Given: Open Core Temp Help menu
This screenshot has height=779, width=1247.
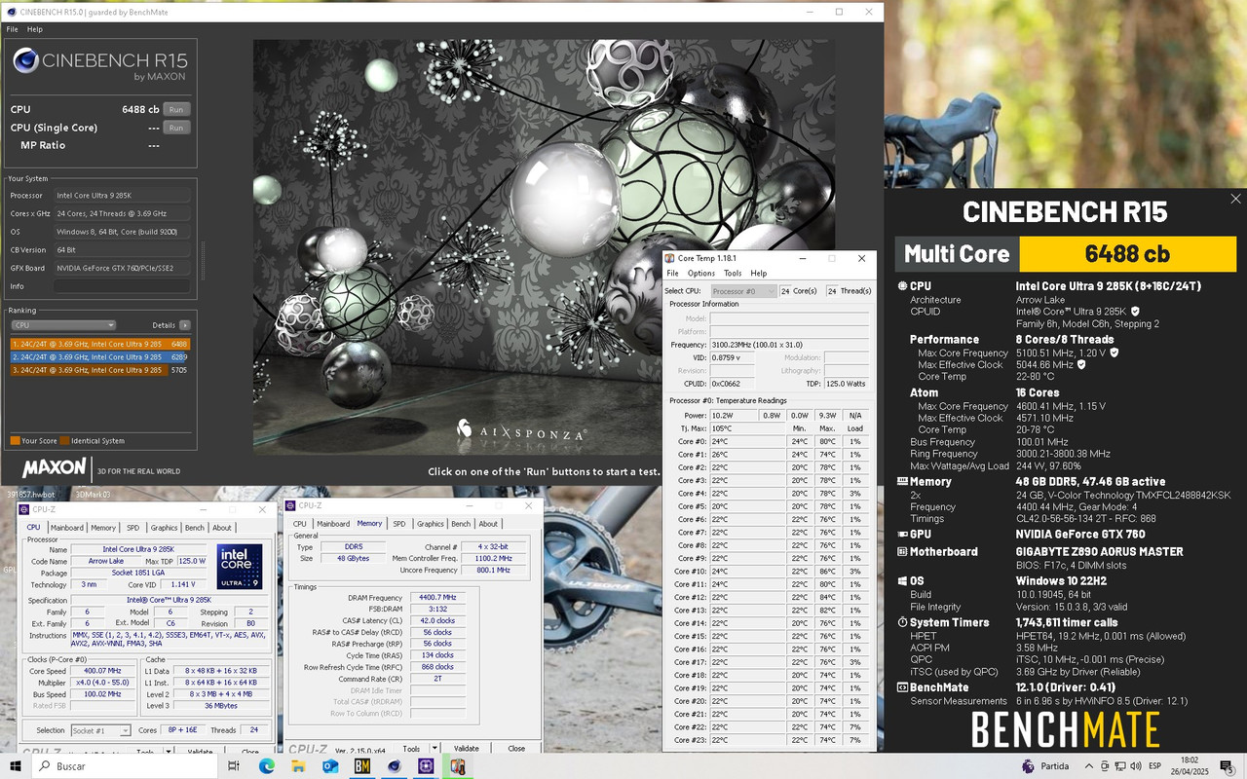Looking at the screenshot, I should coord(759,274).
